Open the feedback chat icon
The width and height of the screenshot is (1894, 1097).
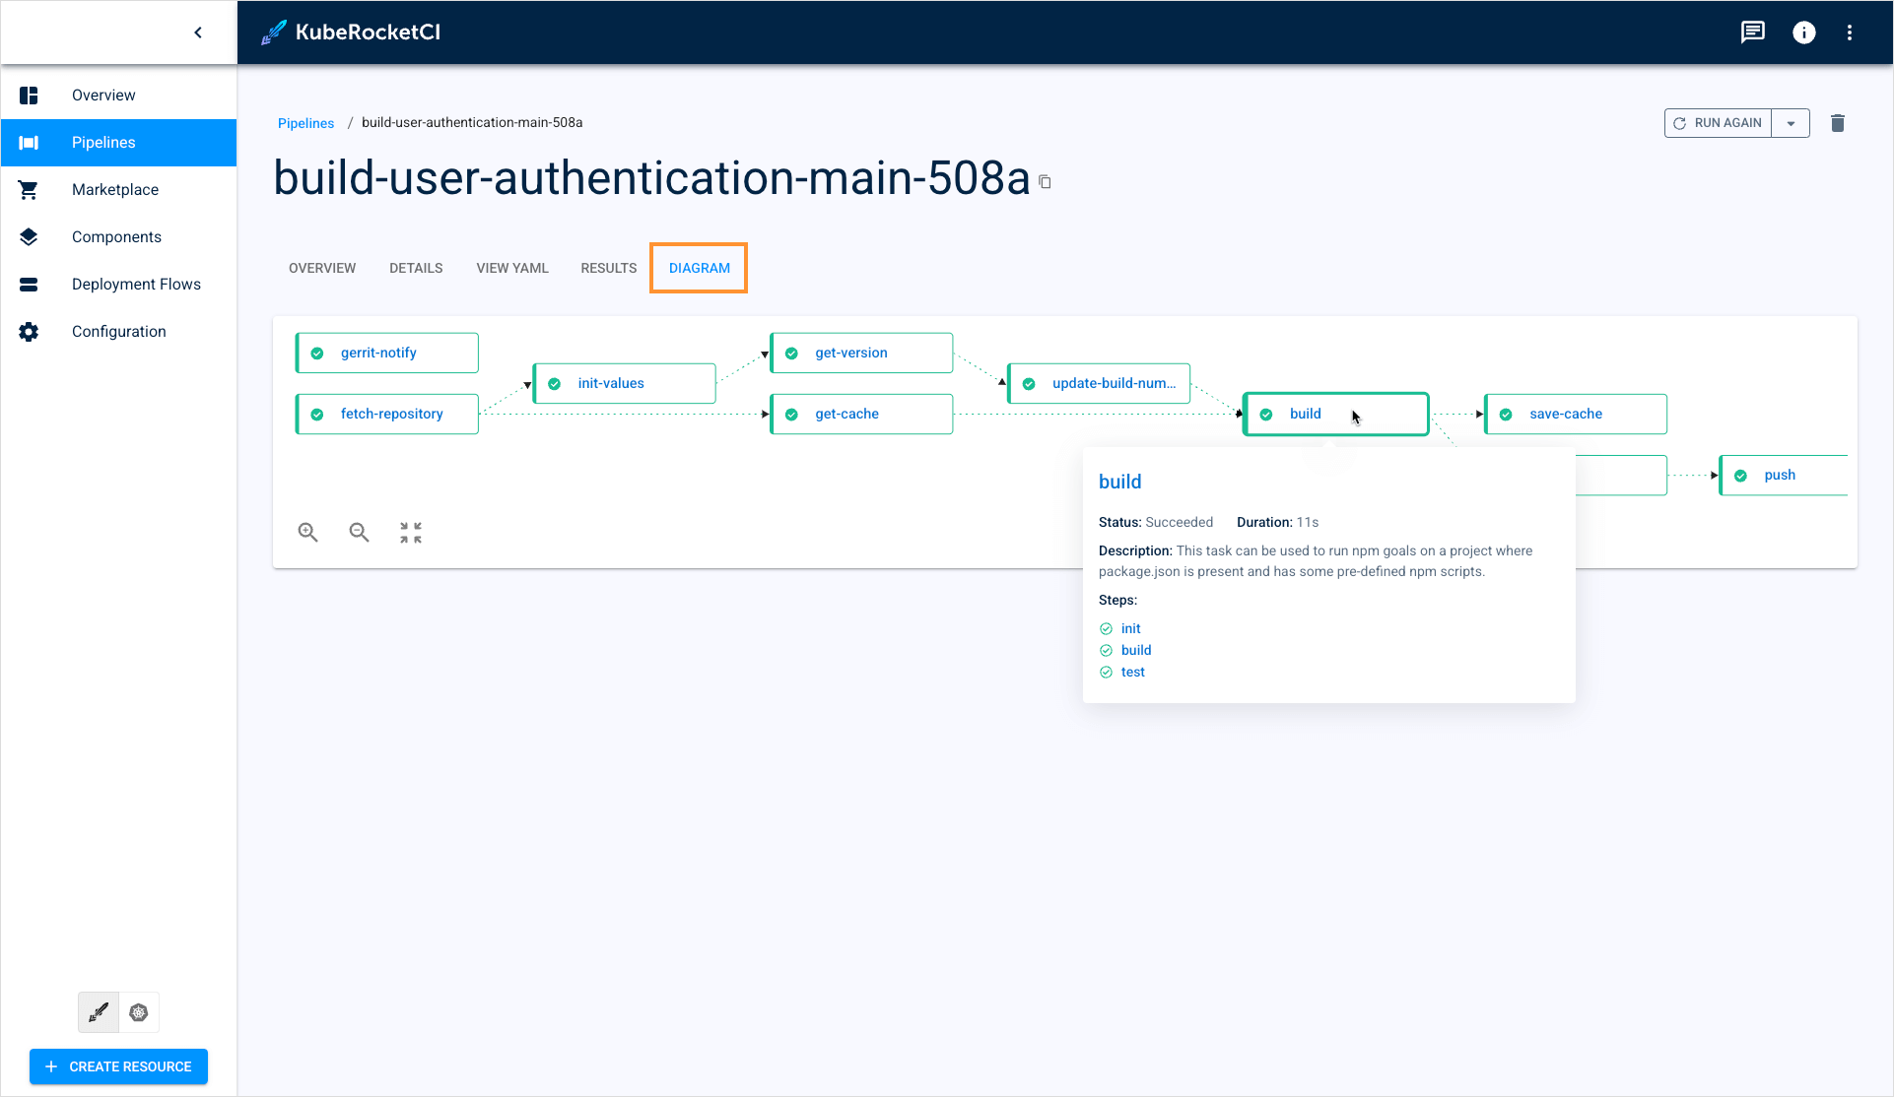tap(1752, 32)
